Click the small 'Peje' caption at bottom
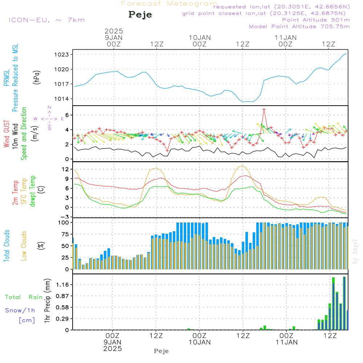Image resolution: width=363 pixels, height=363 pixels. tap(162, 351)
